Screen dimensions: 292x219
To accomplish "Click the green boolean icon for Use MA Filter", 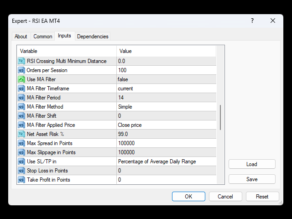I will coord(21,79).
